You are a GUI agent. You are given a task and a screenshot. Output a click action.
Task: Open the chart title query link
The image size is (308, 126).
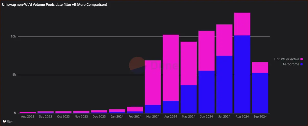coord(54,5)
